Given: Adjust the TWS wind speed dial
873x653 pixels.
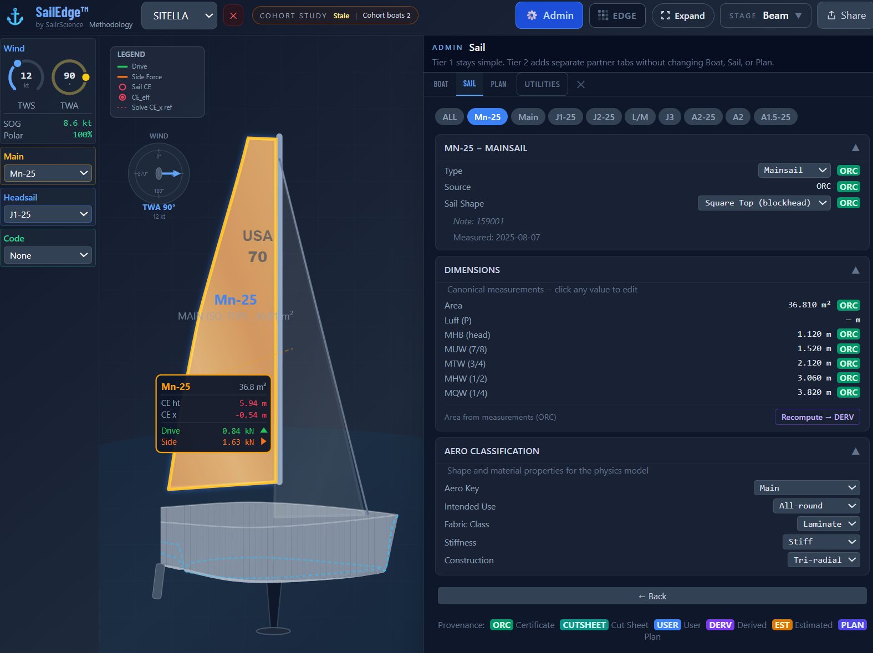Looking at the screenshot, I should tap(26, 78).
